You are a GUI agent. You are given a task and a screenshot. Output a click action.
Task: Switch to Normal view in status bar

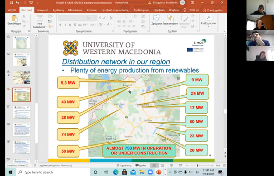tap(154, 165)
